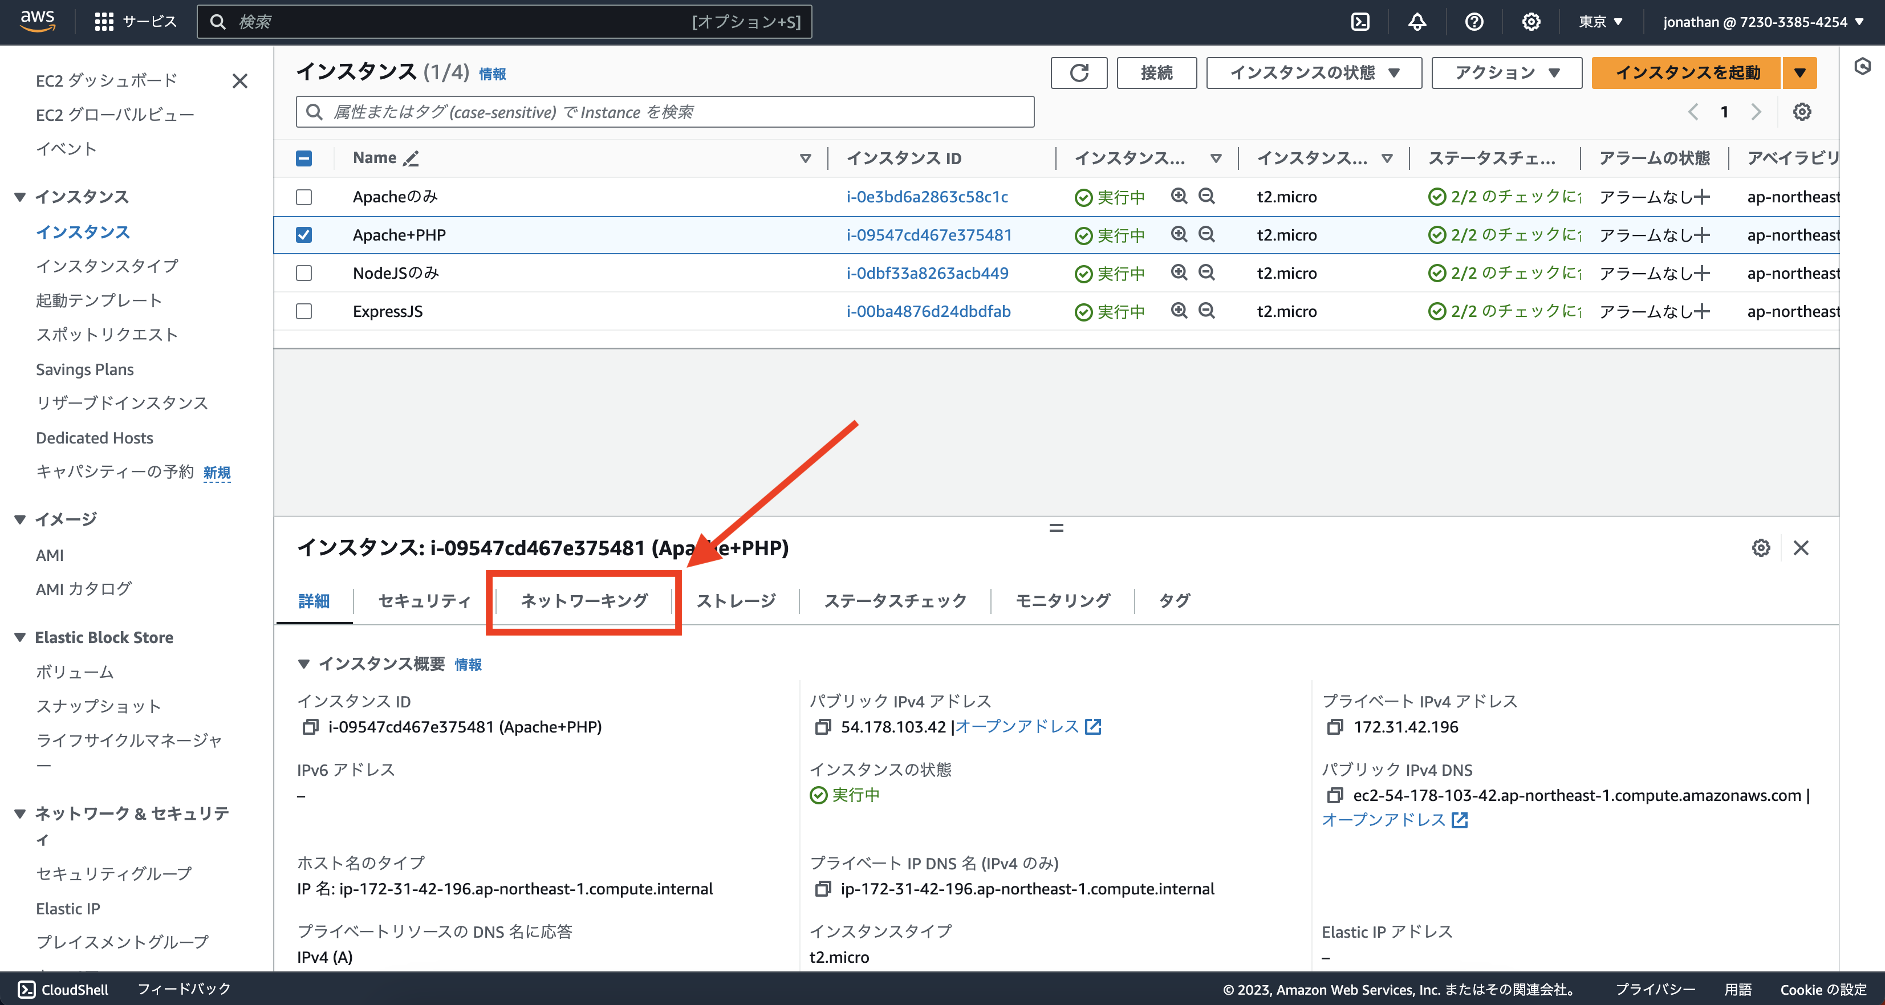This screenshot has width=1885, height=1005.
Task: Open the instance link i-0dbf33a8263acb449
Action: [927, 273]
